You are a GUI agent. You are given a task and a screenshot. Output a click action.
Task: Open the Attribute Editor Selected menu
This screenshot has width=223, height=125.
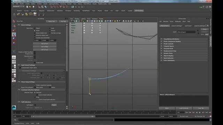[166, 22]
